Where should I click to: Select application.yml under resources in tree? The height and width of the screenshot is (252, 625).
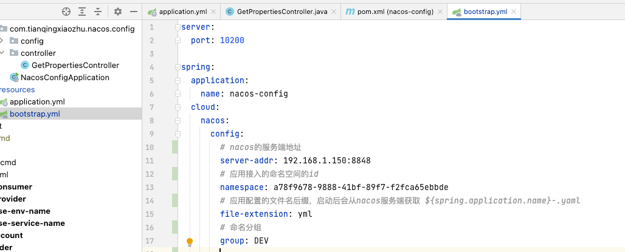(x=36, y=101)
